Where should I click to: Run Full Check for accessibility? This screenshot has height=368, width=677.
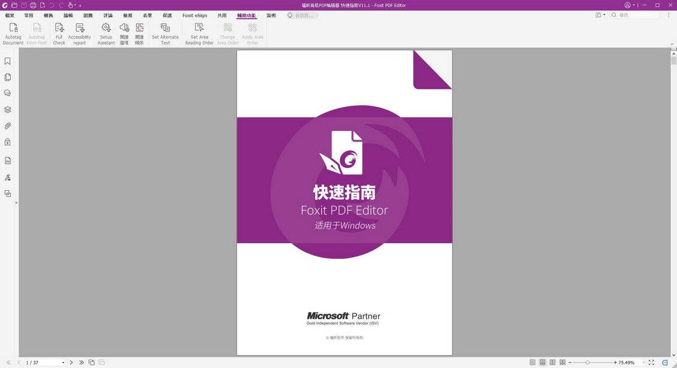click(58, 32)
